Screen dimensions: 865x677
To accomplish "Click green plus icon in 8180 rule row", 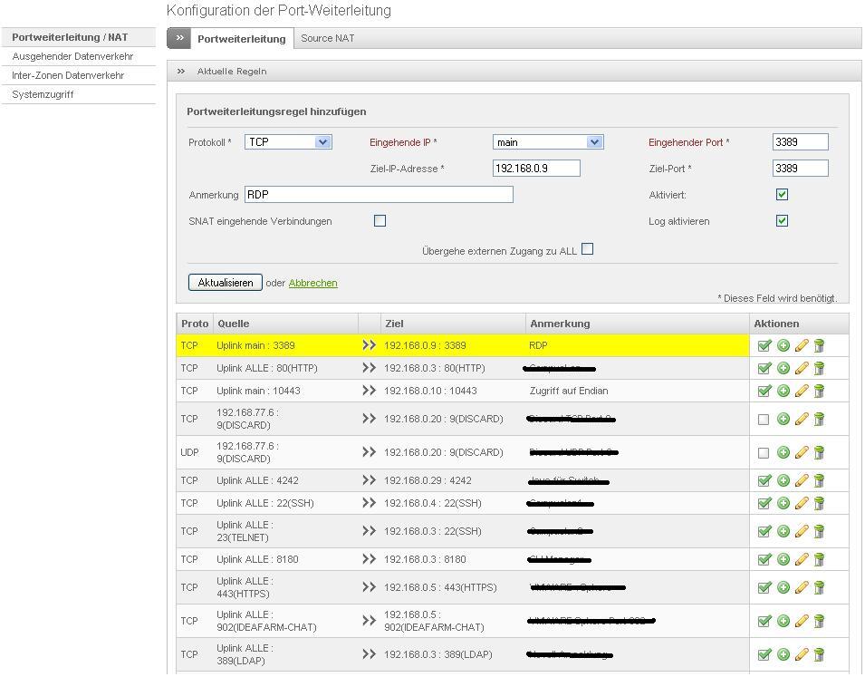I will click(783, 559).
